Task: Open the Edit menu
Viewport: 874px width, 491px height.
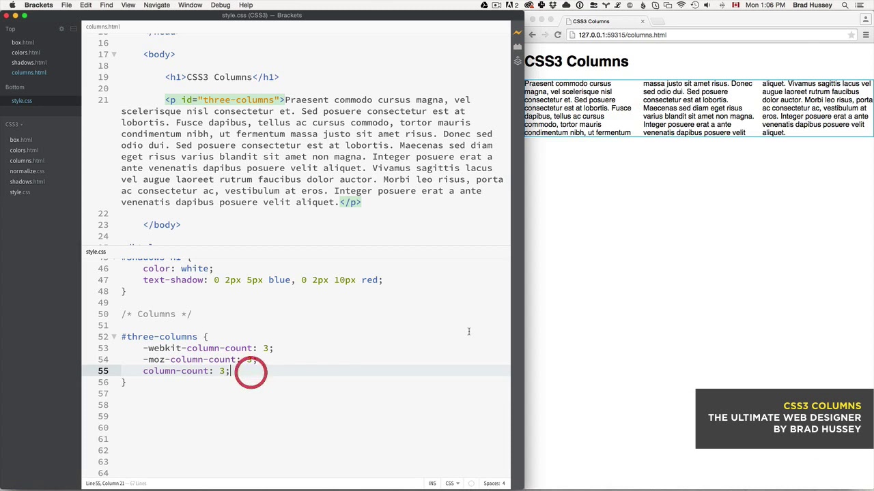Action: pos(86,5)
